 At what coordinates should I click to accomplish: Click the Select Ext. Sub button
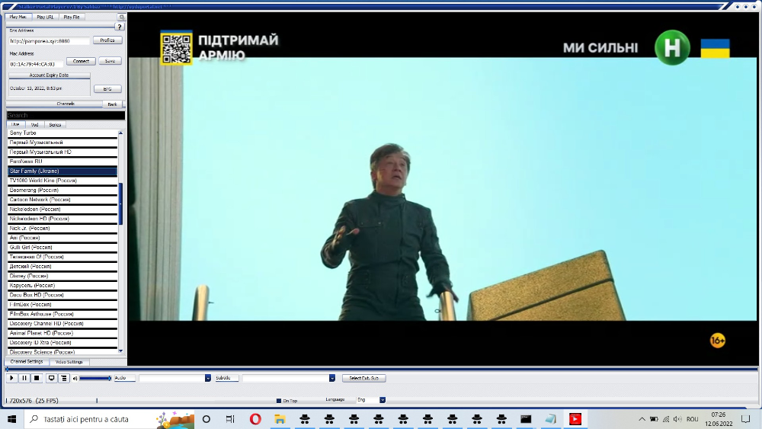click(364, 378)
